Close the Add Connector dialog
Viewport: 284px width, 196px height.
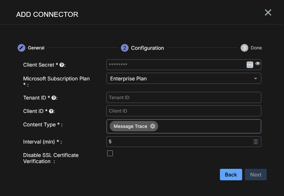click(x=268, y=13)
